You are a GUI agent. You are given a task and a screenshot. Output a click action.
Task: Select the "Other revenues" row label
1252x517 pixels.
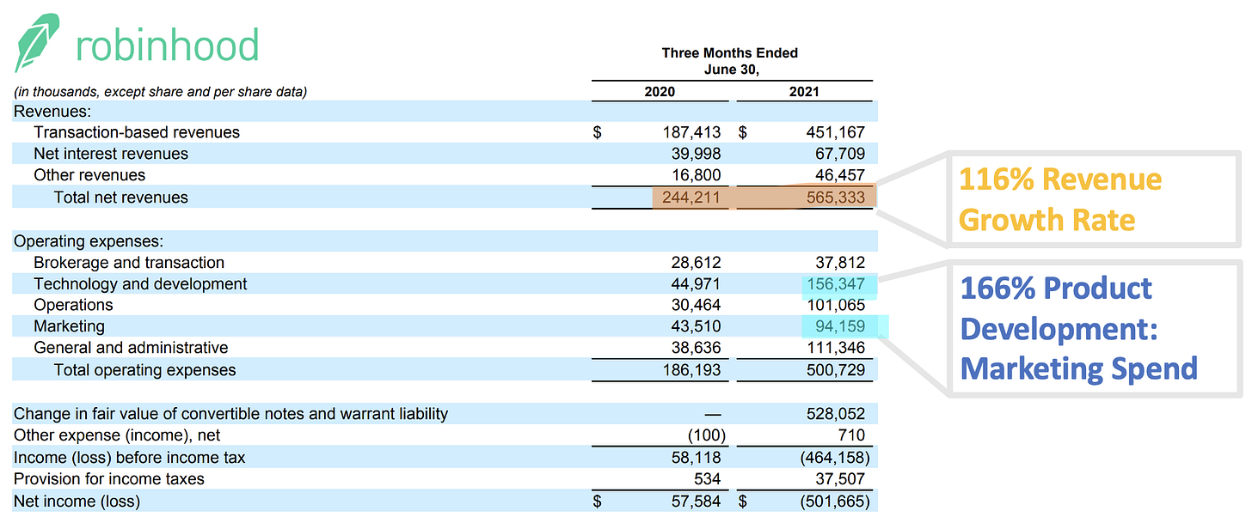coord(89,175)
